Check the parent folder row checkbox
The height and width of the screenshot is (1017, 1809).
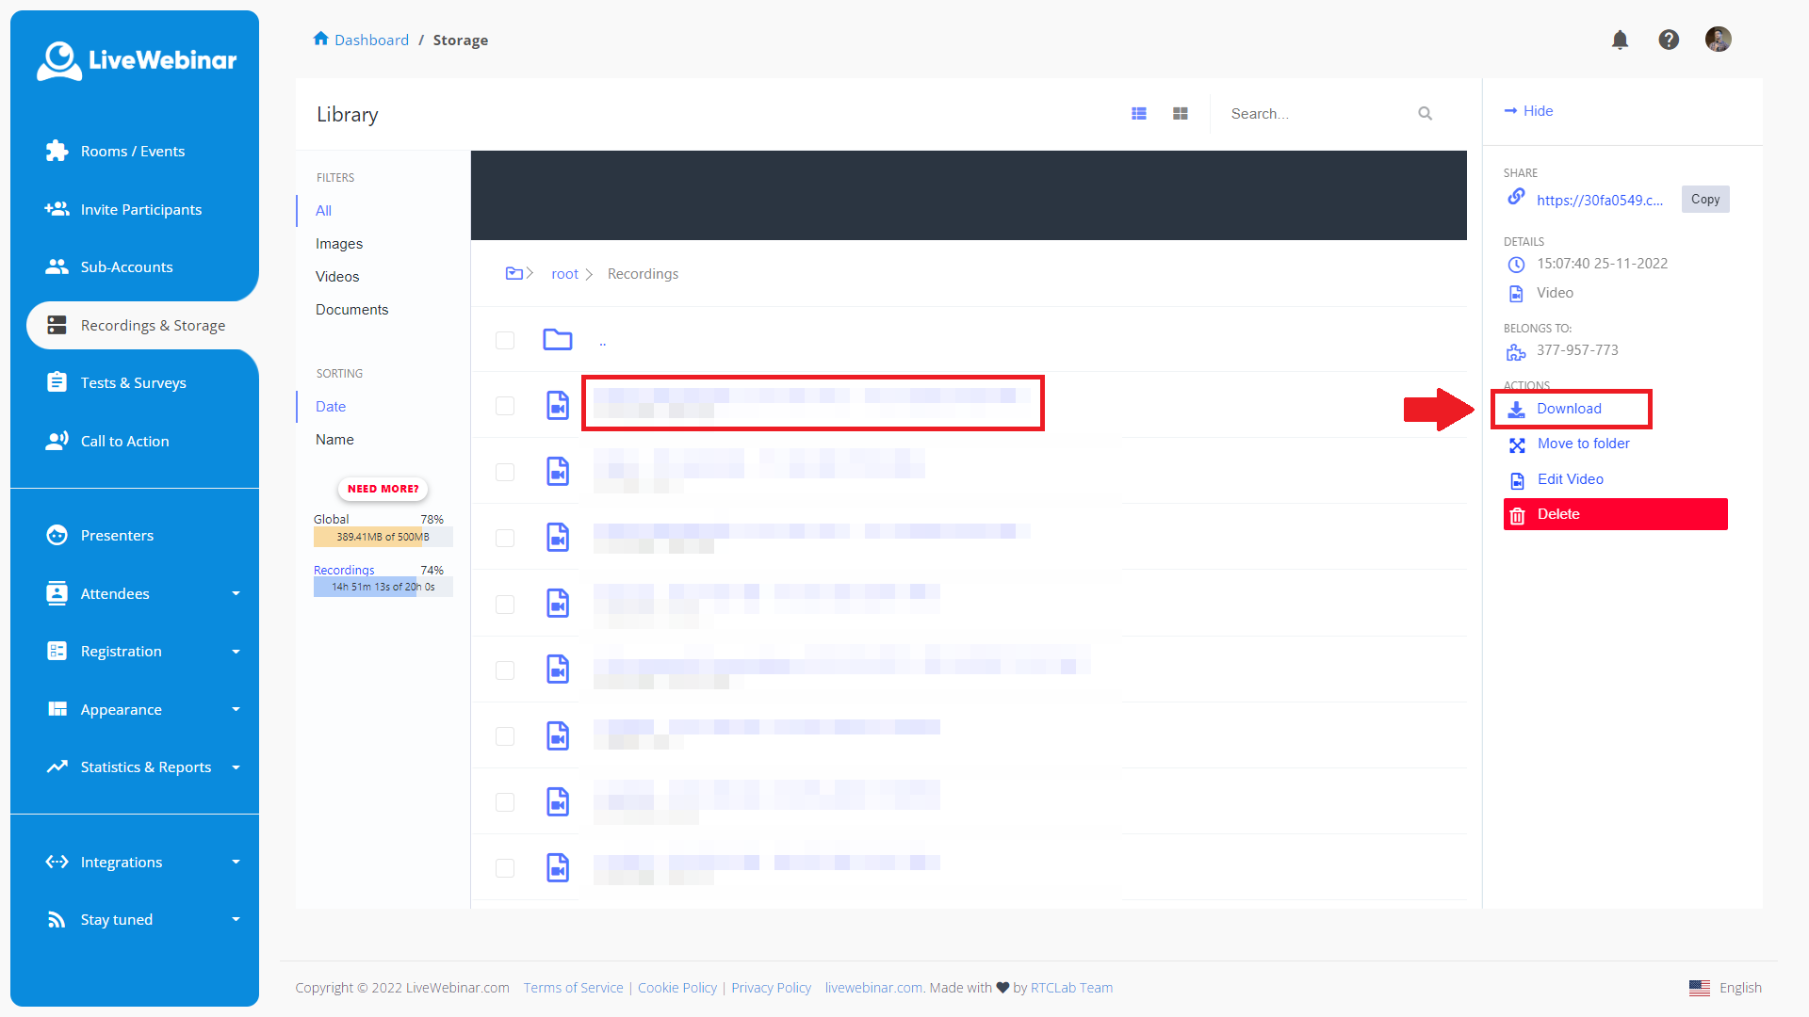click(505, 340)
